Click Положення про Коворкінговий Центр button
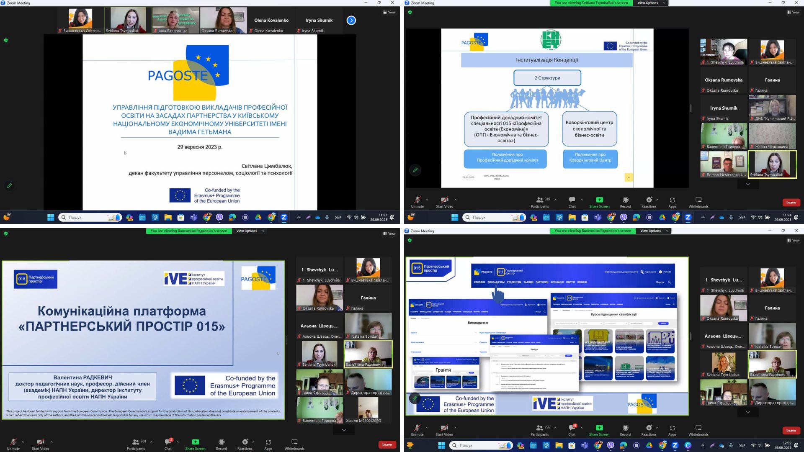 click(590, 157)
